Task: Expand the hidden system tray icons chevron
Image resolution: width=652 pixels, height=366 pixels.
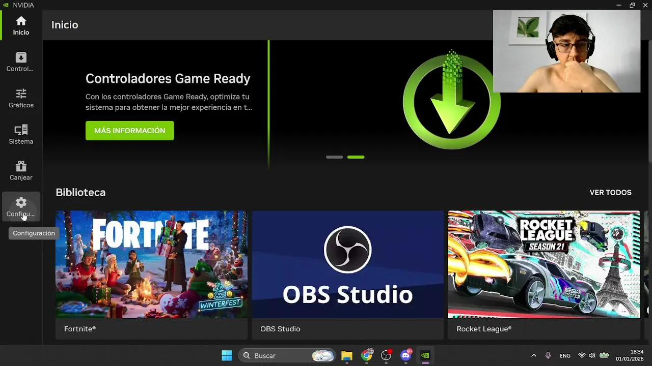Action: [533, 355]
